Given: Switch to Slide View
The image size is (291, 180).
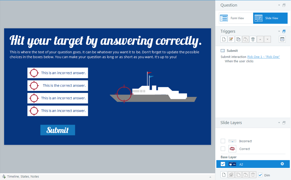Looking at the screenshot, I should tap(270, 18).
